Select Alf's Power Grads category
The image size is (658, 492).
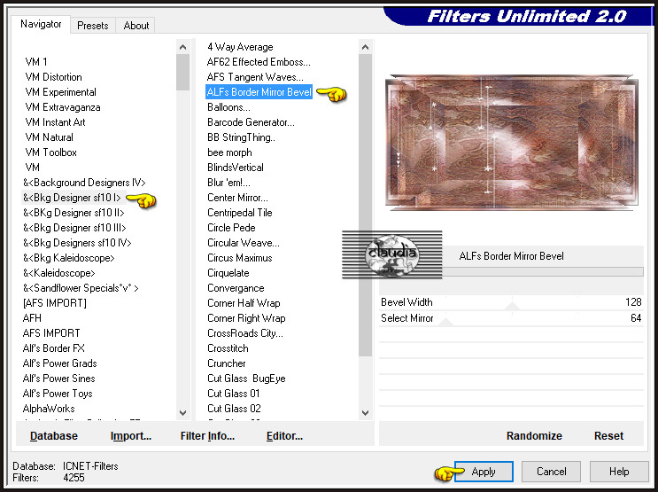[59, 363]
